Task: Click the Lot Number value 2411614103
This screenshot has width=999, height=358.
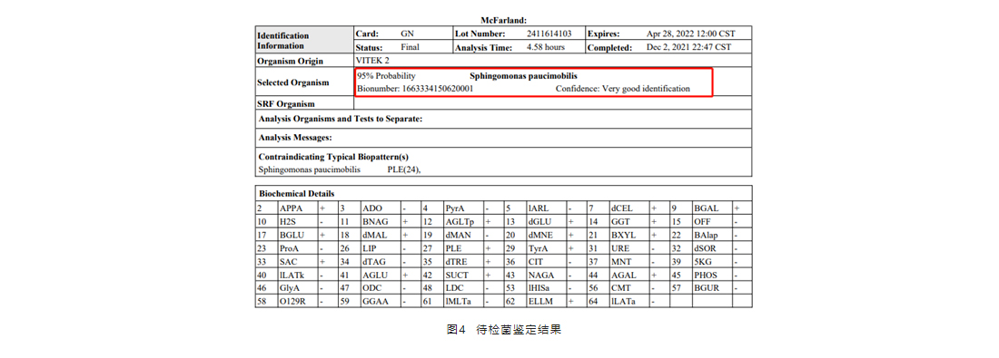Action: 549,34
